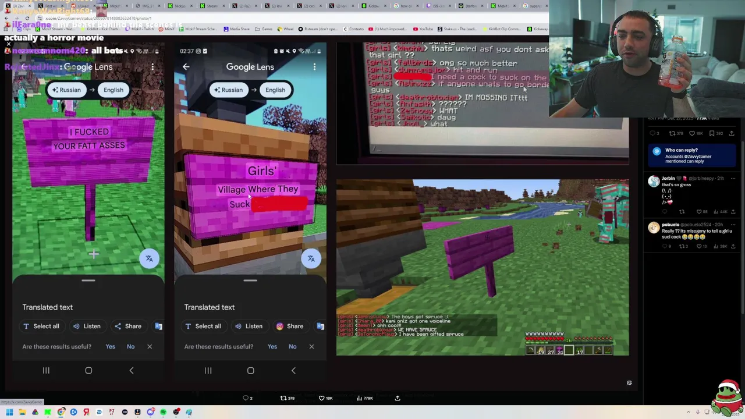Open Spotify from the taskbar

tap(163, 412)
